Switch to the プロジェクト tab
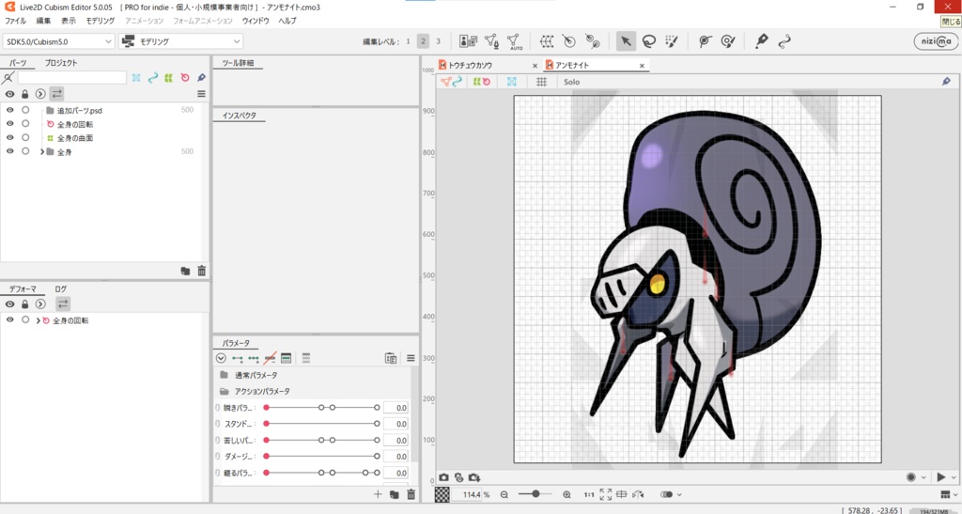The height and width of the screenshot is (514, 962). pyautogui.click(x=61, y=63)
